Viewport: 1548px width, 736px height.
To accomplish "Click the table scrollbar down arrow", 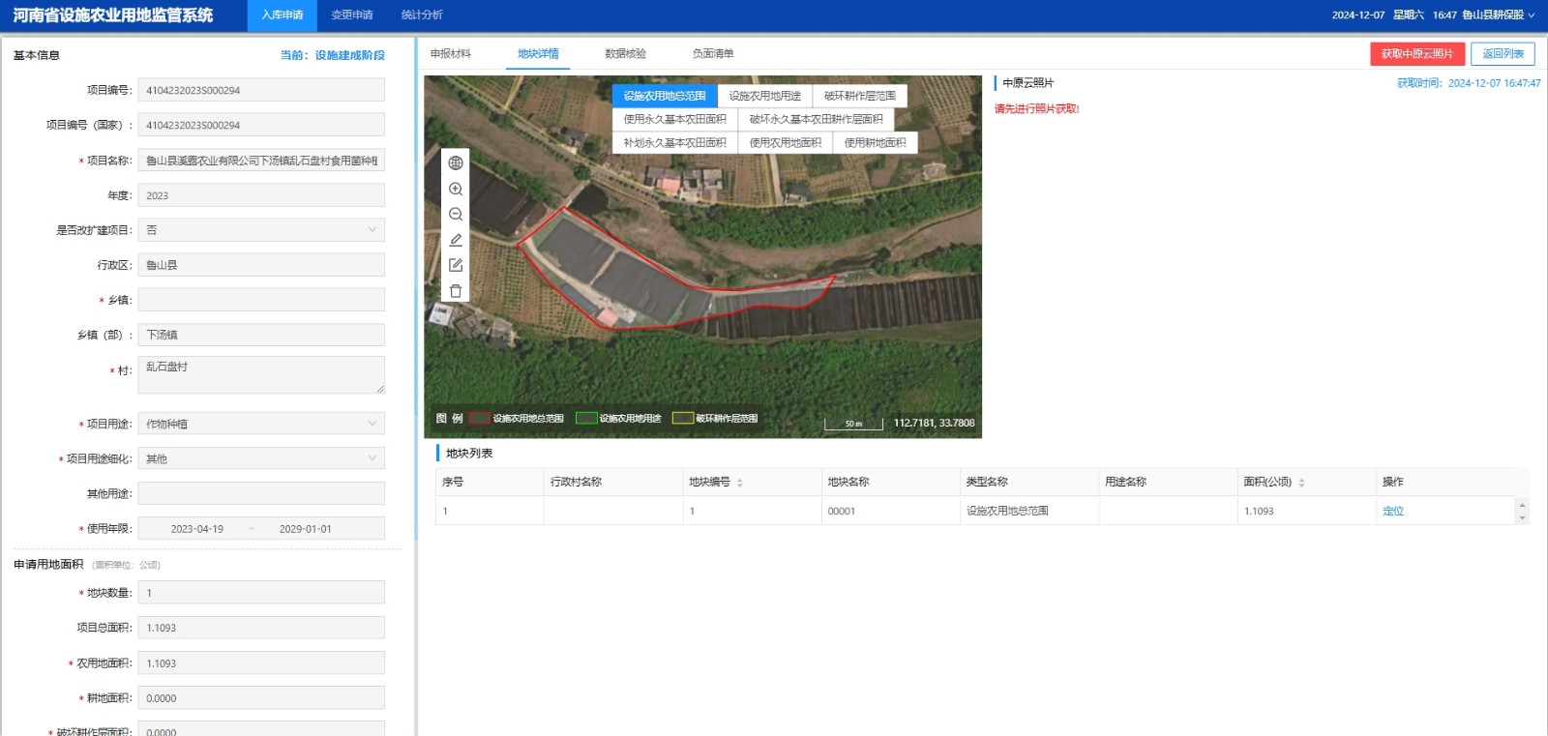I will coord(1522,518).
